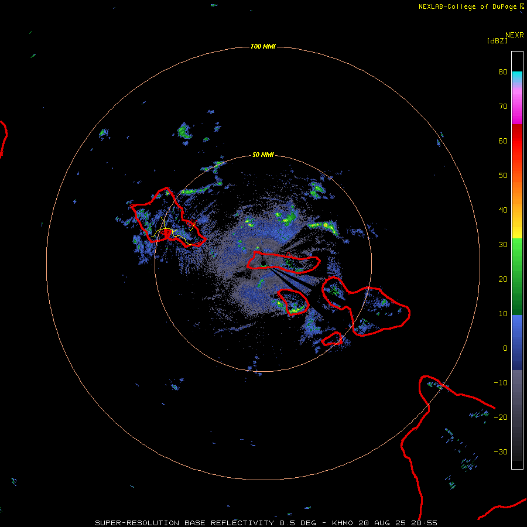Click the 100 NMI range ring label
Screen dimensions: 527x527
pos(263,46)
